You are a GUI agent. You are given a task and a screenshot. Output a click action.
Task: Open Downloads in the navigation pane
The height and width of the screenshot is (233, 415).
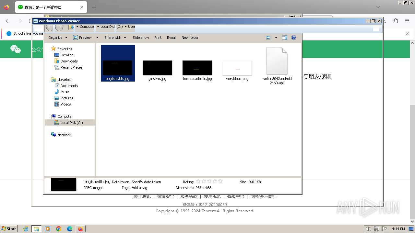(66, 61)
